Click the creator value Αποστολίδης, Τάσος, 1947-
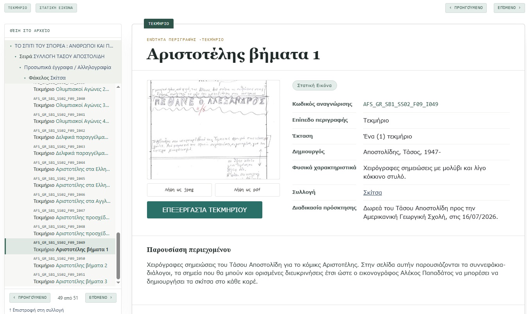527x314 pixels. tap(402, 152)
